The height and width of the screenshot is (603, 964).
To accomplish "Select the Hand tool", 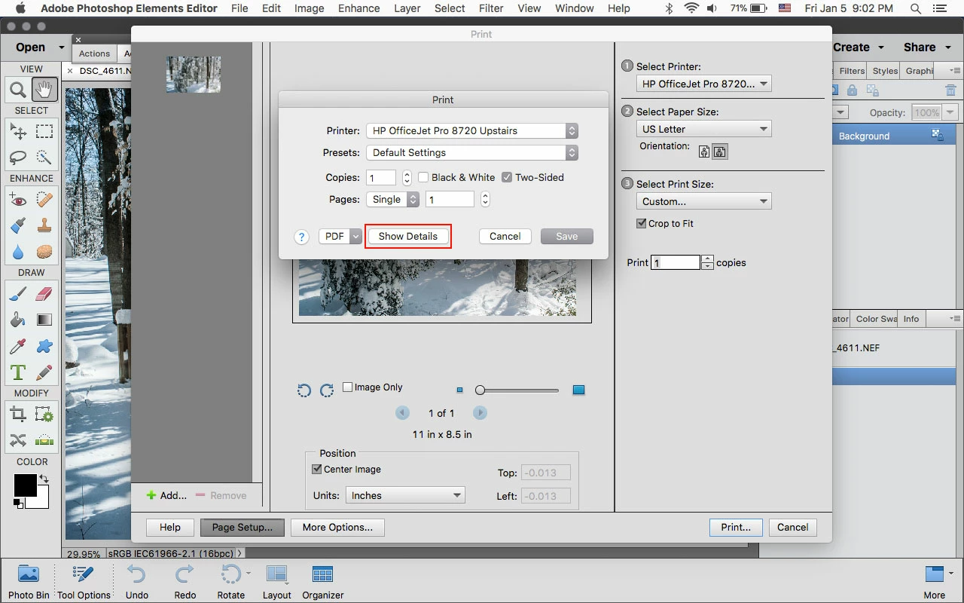I will pos(44,90).
